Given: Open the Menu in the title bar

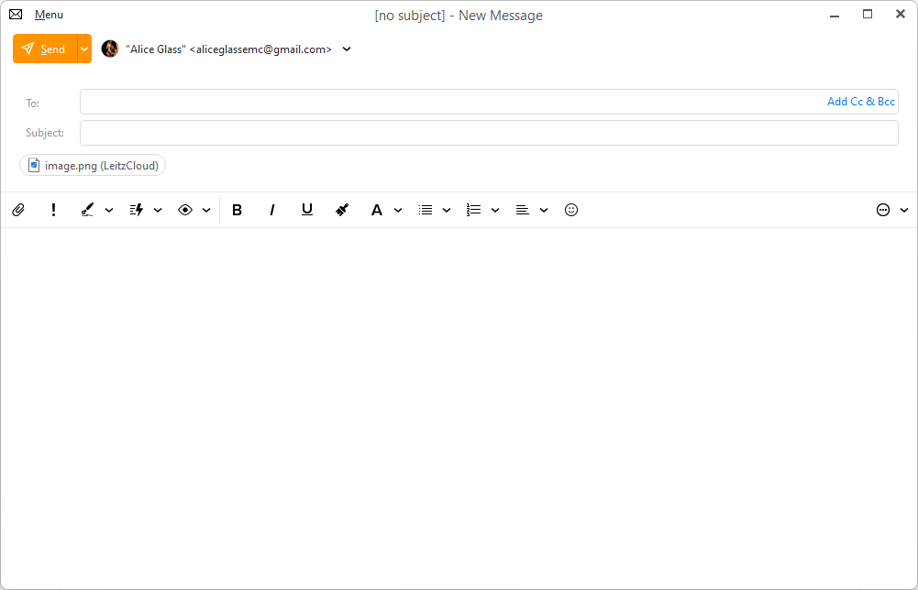Looking at the screenshot, I should pos(49,15).
